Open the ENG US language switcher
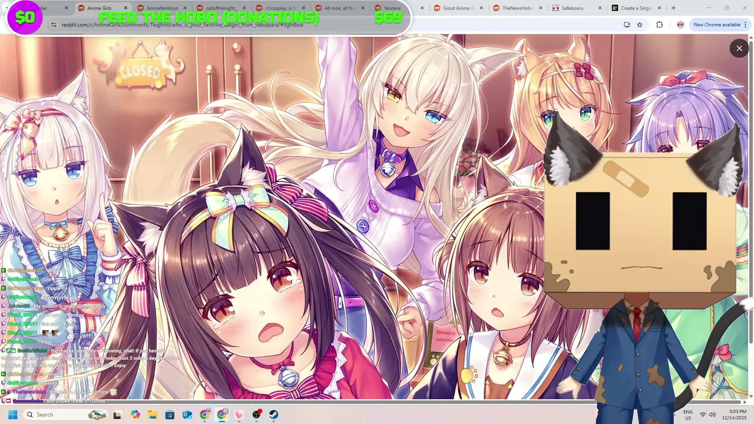Screen dimensions: 754x424 [x=687, y=415]
